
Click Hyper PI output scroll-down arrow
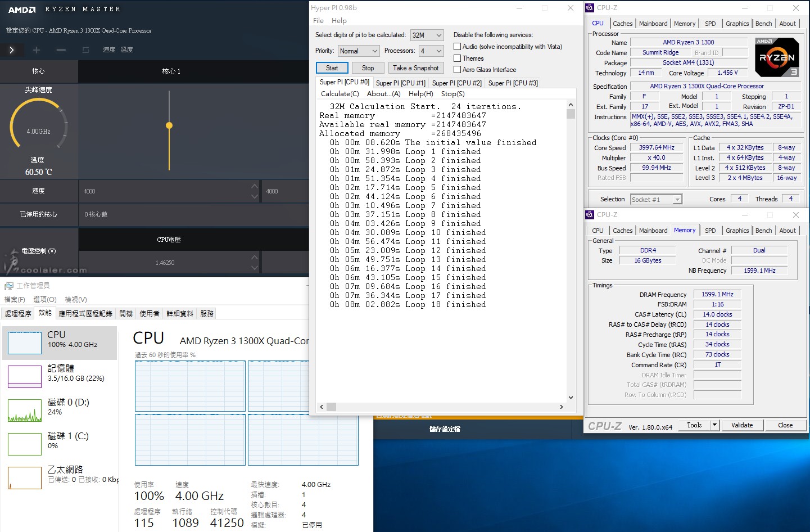571,398
